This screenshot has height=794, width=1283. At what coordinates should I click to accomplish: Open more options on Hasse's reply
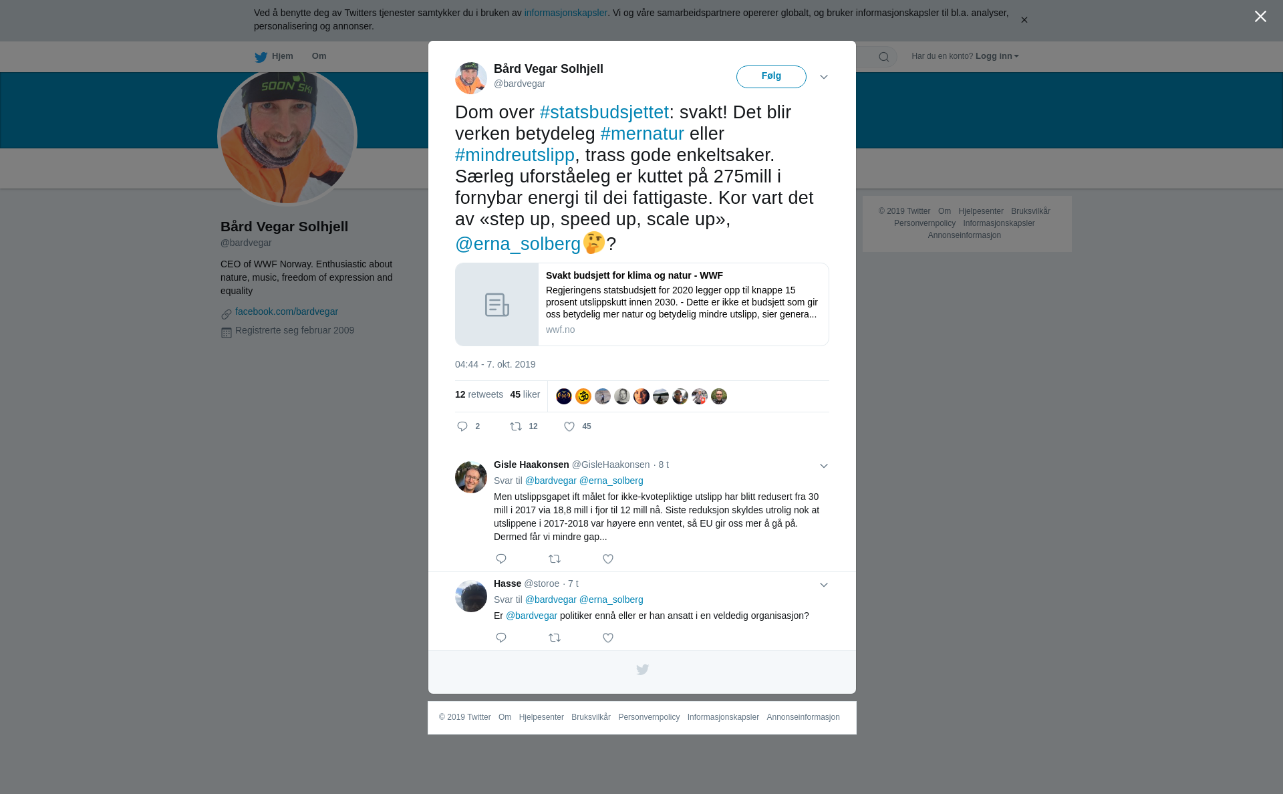(824, 585)
